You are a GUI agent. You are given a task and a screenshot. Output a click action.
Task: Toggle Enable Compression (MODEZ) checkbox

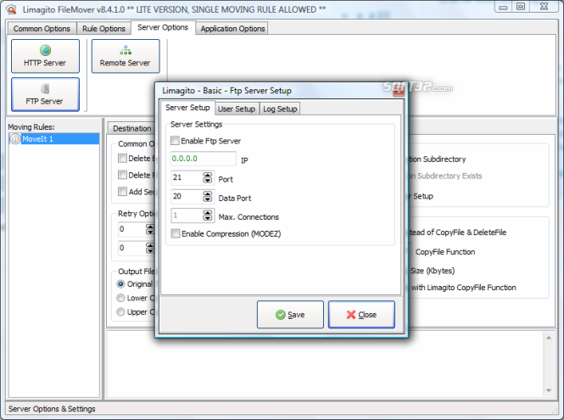tap(176, 233)
